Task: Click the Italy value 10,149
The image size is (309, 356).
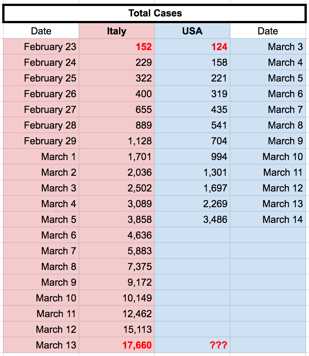Action: coord(117,298)
